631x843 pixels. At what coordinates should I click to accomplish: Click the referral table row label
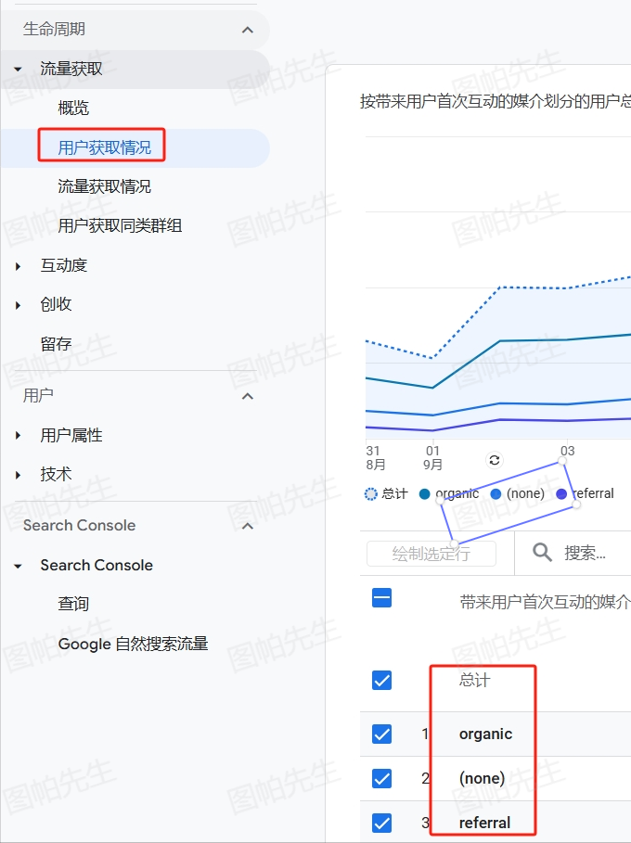[484, 823]
